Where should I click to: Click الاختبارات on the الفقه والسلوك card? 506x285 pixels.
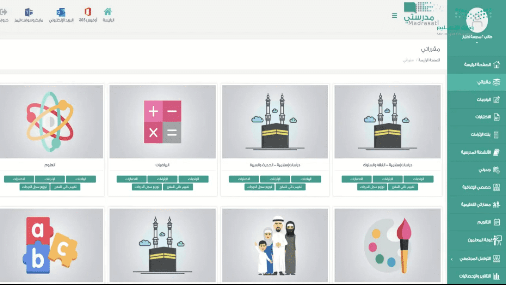356,179
